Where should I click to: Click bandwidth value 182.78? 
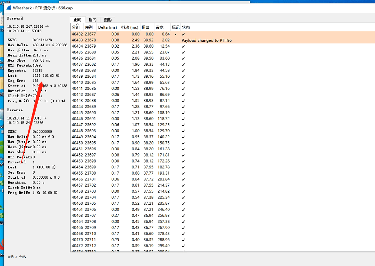(164, 167)
